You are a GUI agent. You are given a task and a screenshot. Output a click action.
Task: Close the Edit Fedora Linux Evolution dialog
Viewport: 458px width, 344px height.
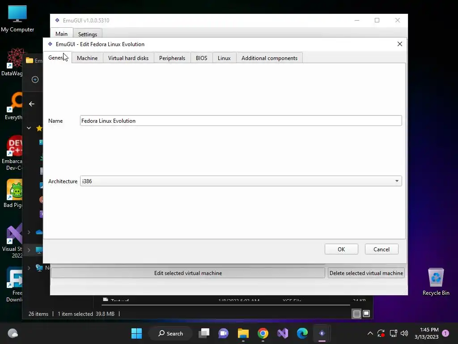click(x=399, y=44)
